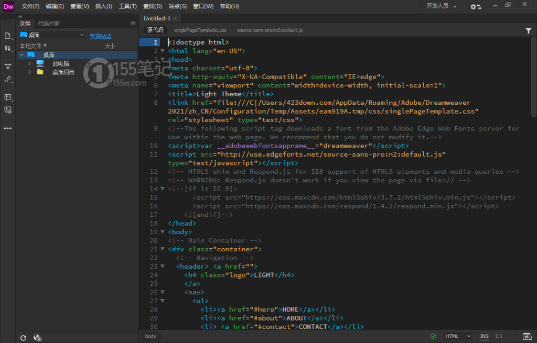Select the singlePageTemplate.css related file
Image resolution: width=537 pixels, height=343 pixels.
pyautogui.click(x=200, y=30)
